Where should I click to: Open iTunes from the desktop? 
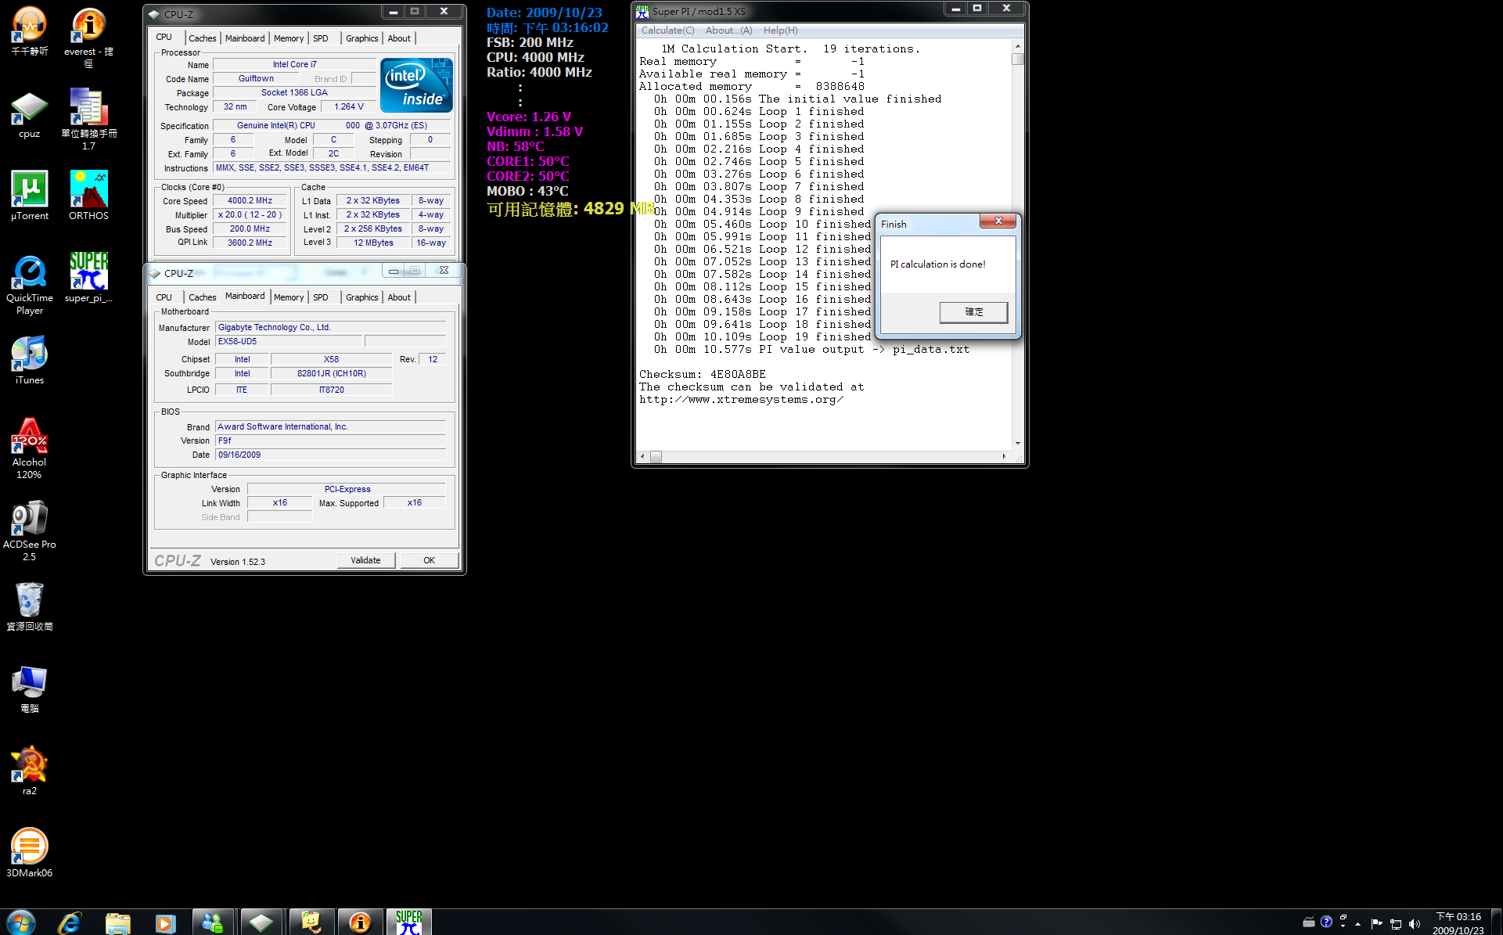pyautogui.click(x=29, y=361)
